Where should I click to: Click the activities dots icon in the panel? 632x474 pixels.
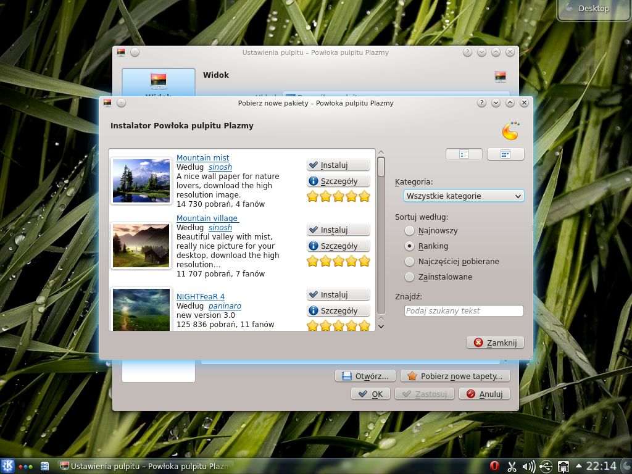tap(25, 467)
